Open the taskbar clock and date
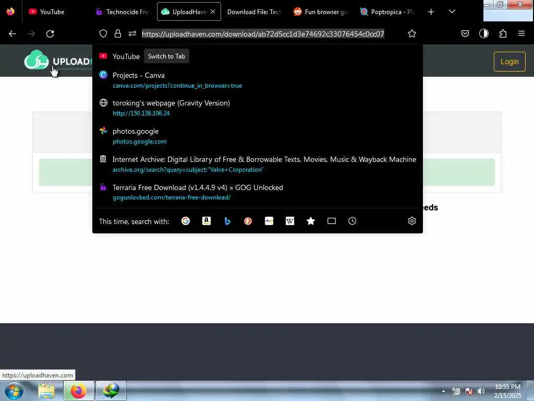The height and width of the screenshot is (401, 534). click(x=507, y=391)
